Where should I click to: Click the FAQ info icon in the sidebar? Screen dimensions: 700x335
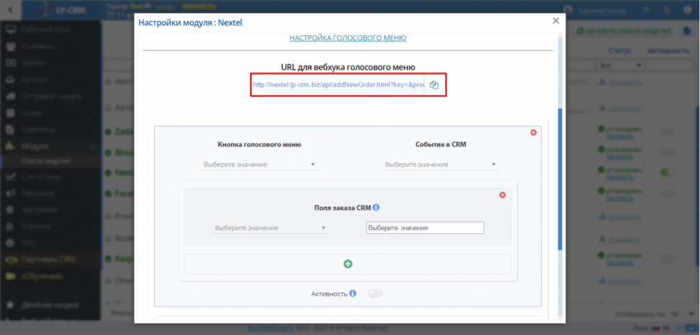pos(11,243)
